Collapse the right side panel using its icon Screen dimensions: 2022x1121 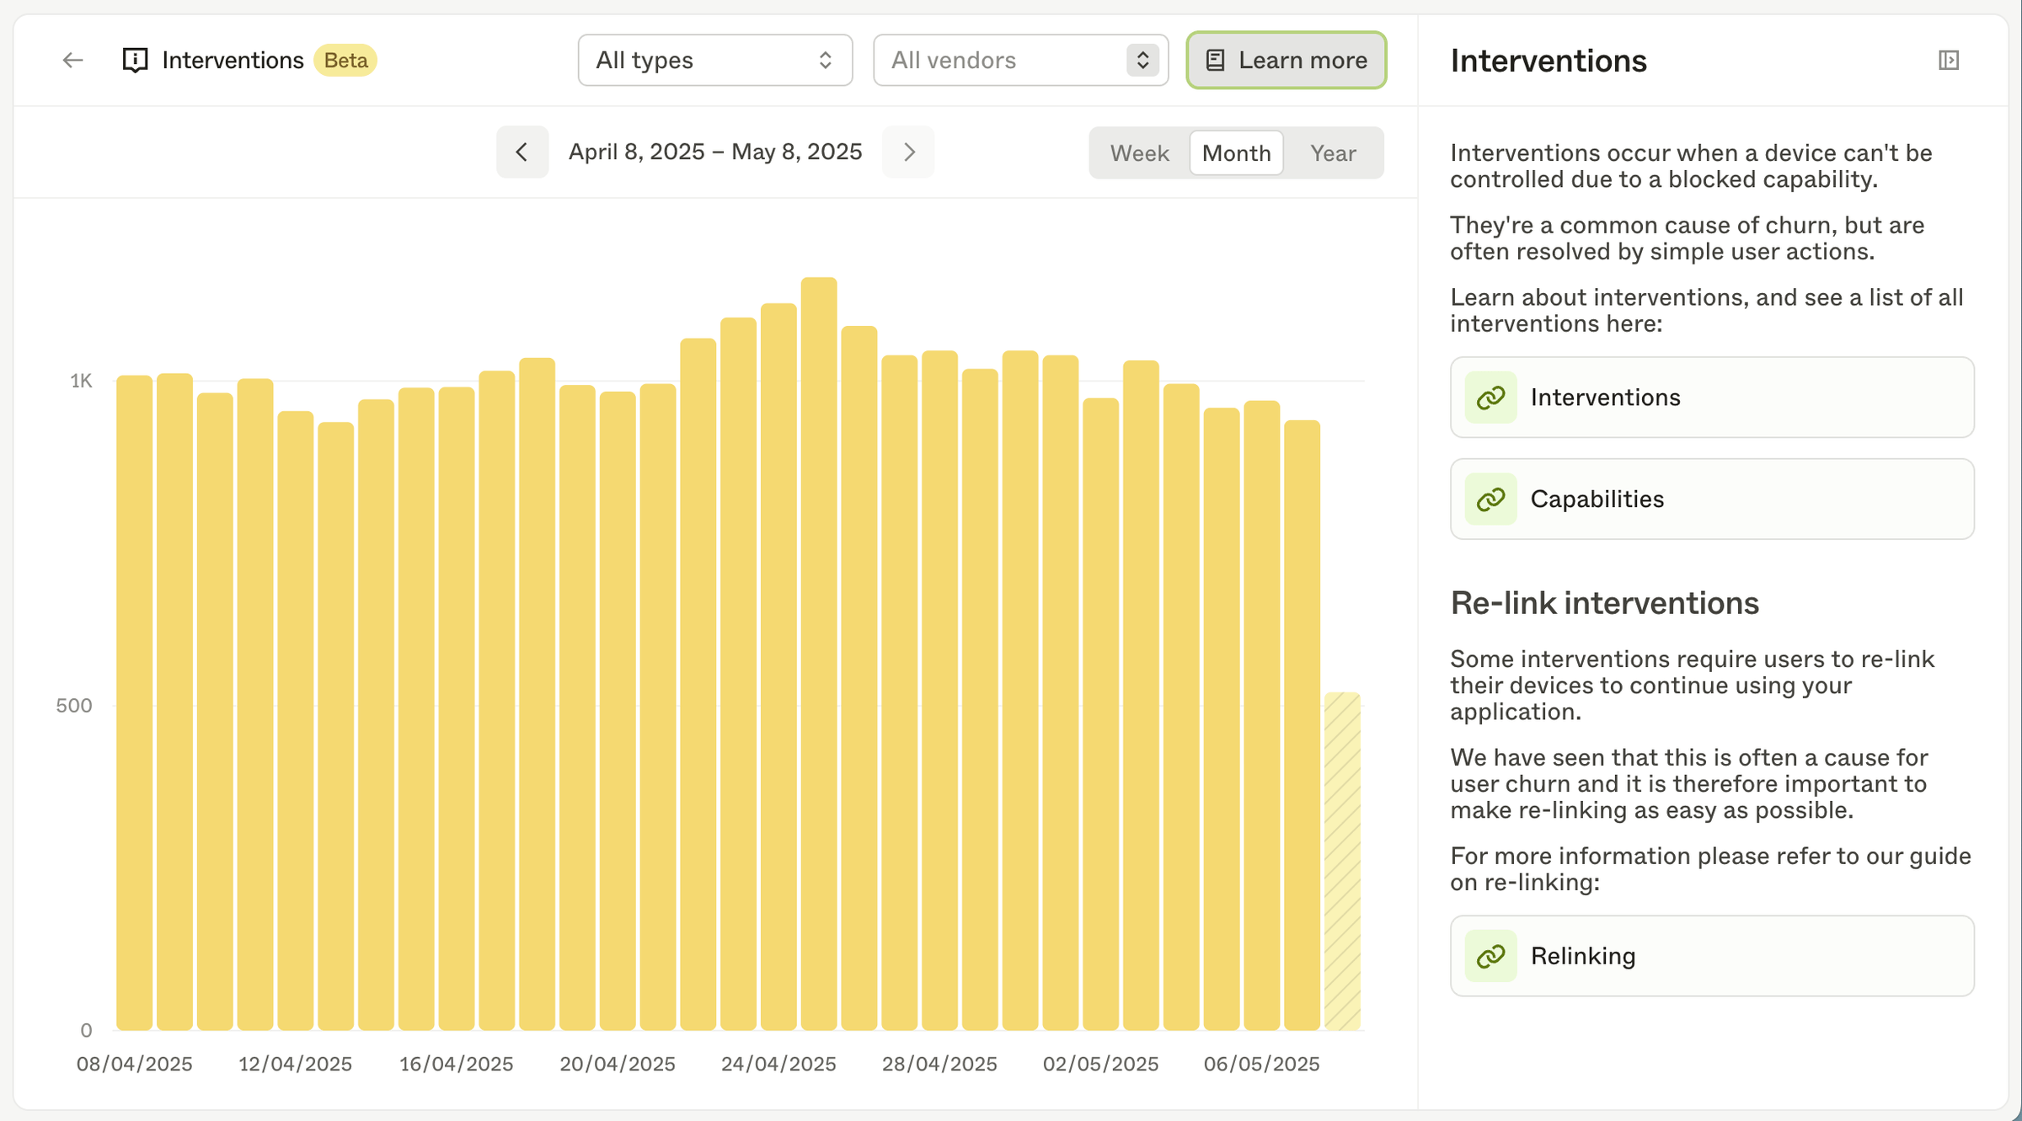click(1949, 60)
